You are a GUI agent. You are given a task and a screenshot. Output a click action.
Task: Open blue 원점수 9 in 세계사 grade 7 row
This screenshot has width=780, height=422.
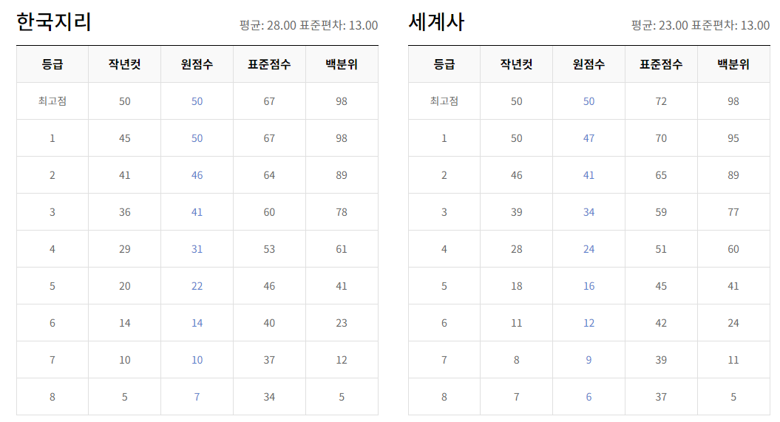pyautogui.click(x=589, y=360)
